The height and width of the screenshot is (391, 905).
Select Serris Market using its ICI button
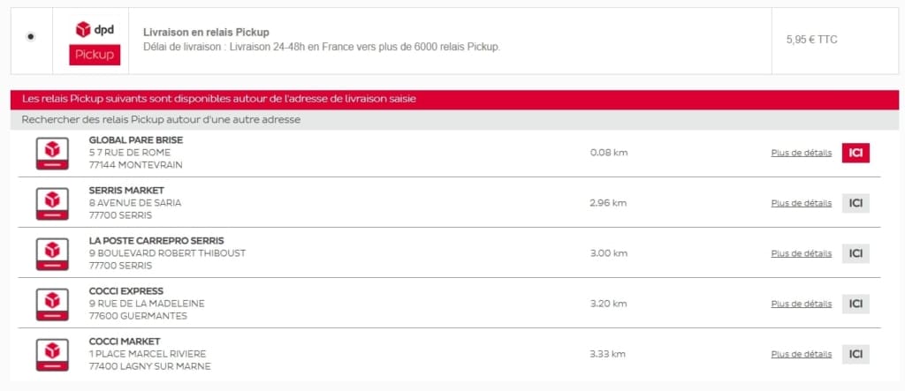856,203
